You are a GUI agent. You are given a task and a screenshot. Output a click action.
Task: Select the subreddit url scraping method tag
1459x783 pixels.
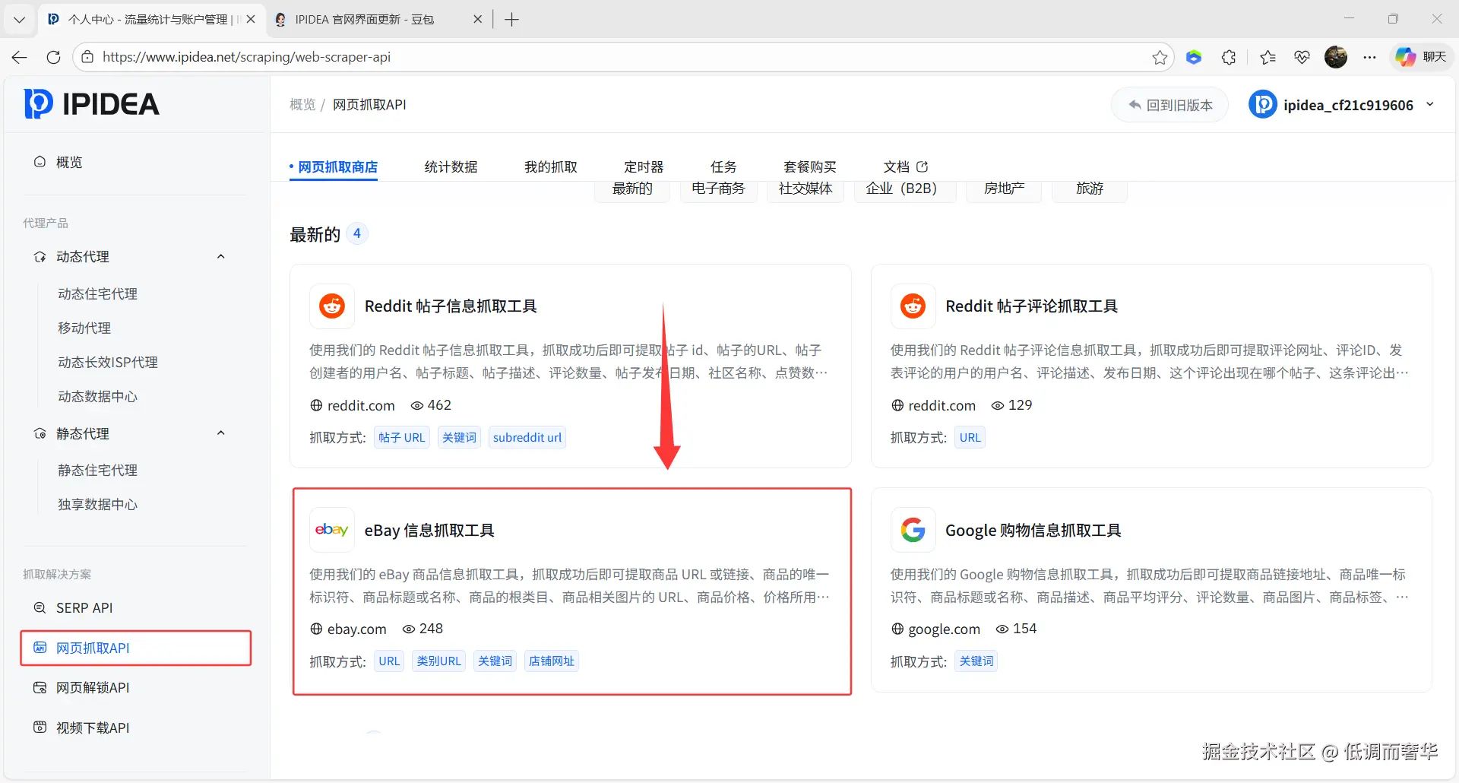(527, 437)
